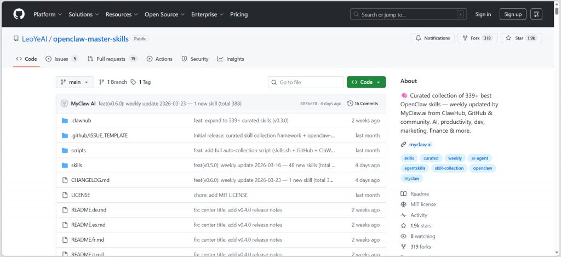561x257 pixels.
Task: Open the scripts folder
Action: [x=78, y=150]
